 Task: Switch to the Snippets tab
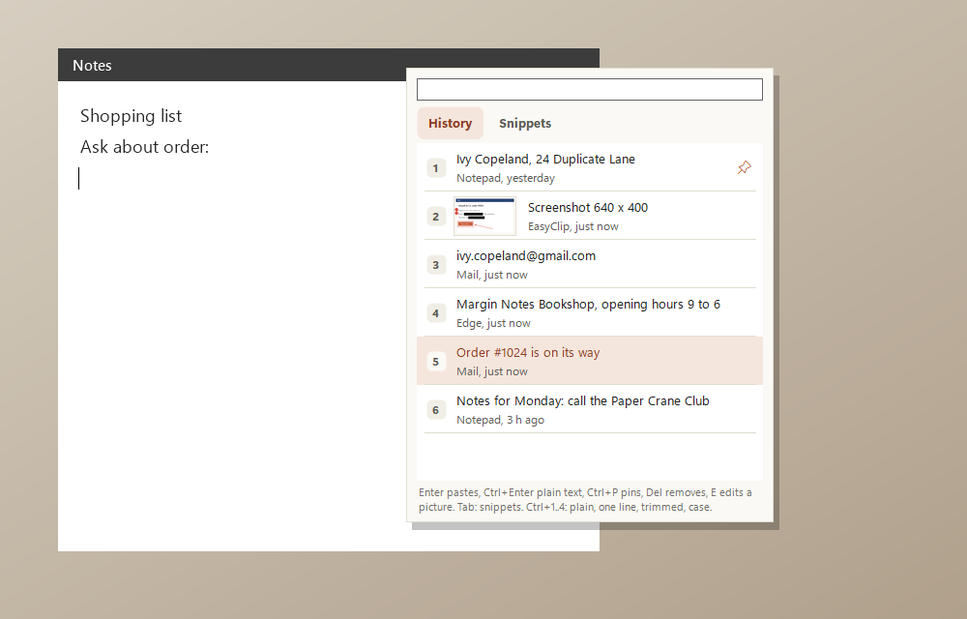(x=525, y=123)
